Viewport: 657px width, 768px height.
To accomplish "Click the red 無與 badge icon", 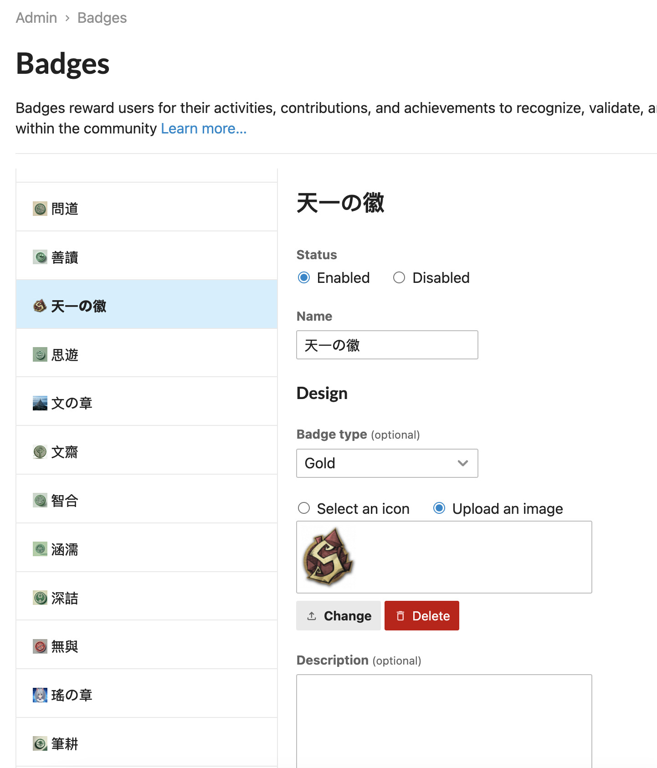I will pos(40,646).
